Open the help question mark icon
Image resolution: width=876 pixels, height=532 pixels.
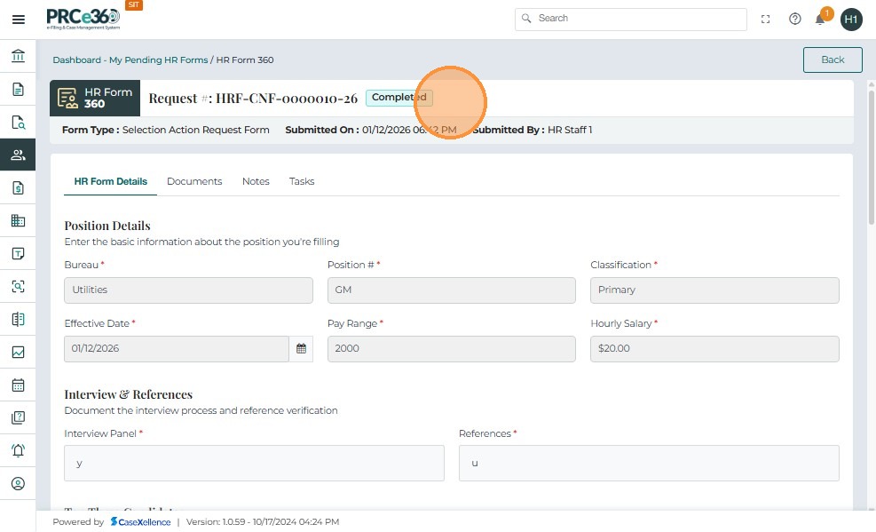[x=795, y=19]
